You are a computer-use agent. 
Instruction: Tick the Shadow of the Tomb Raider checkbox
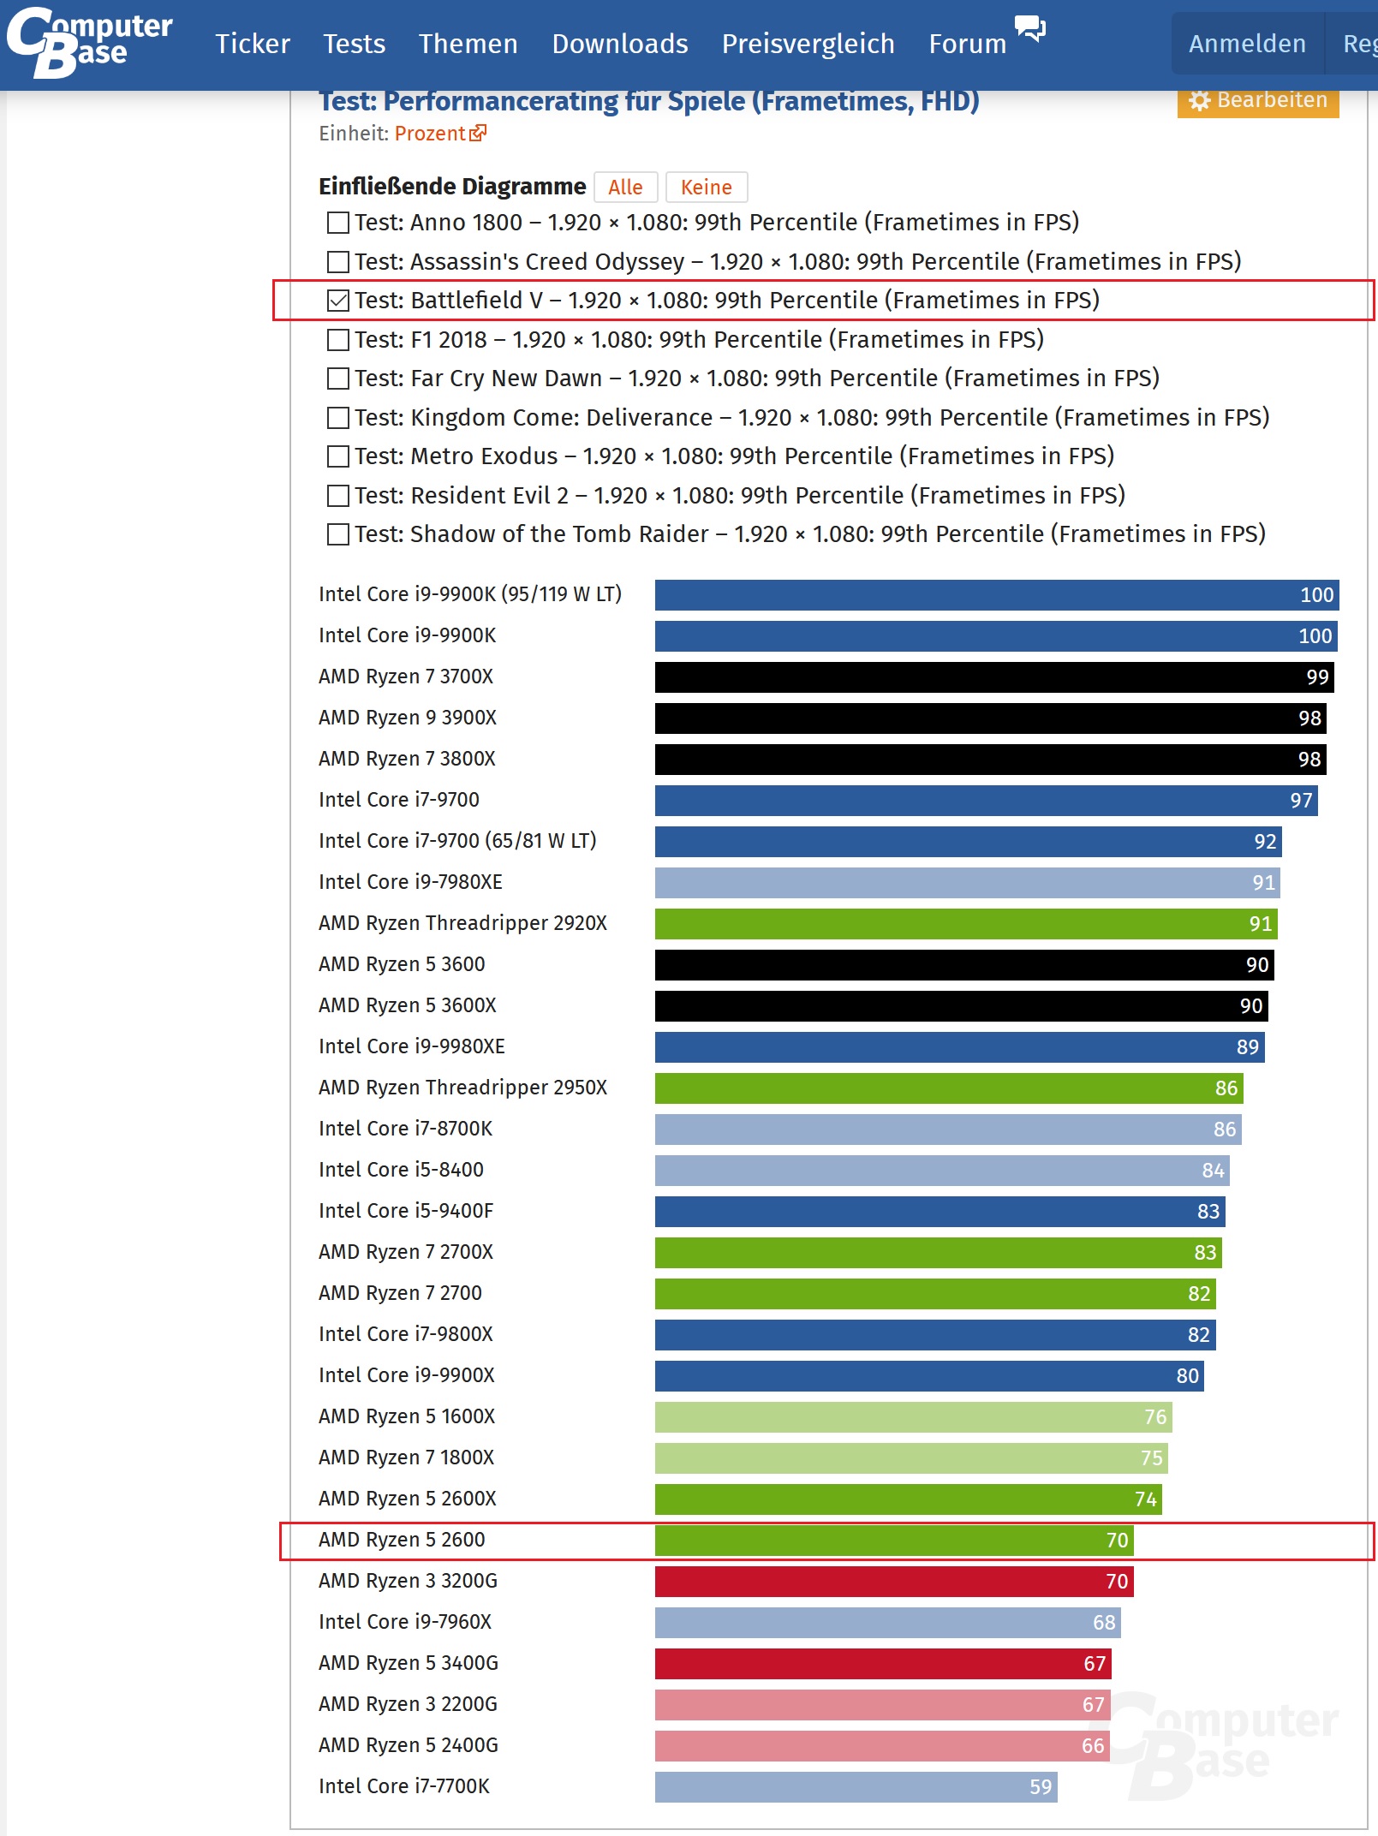338,534
